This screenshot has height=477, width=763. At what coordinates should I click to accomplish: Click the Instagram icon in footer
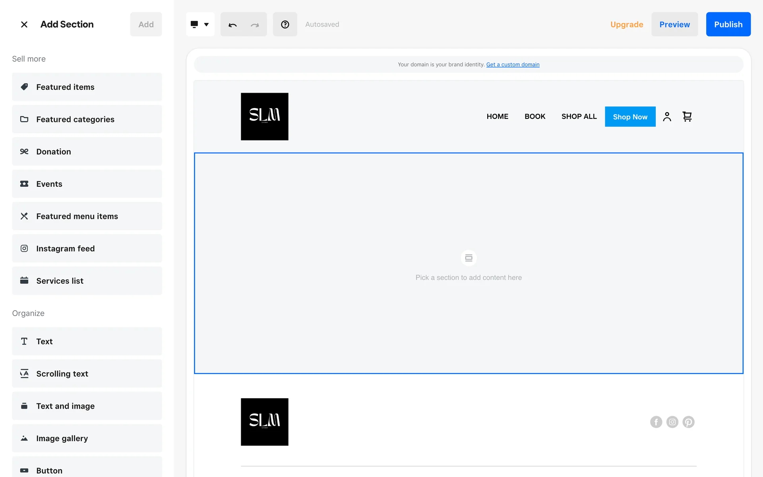tap(672, 422)
